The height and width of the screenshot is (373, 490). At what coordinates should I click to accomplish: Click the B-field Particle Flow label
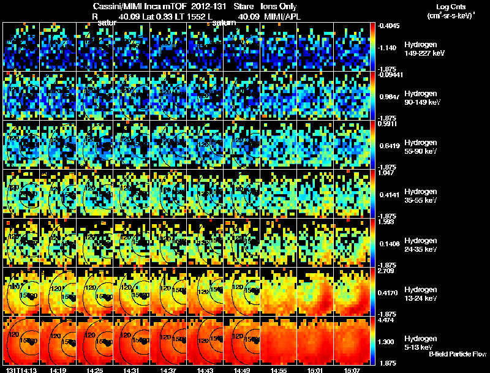tap(458, 354)
